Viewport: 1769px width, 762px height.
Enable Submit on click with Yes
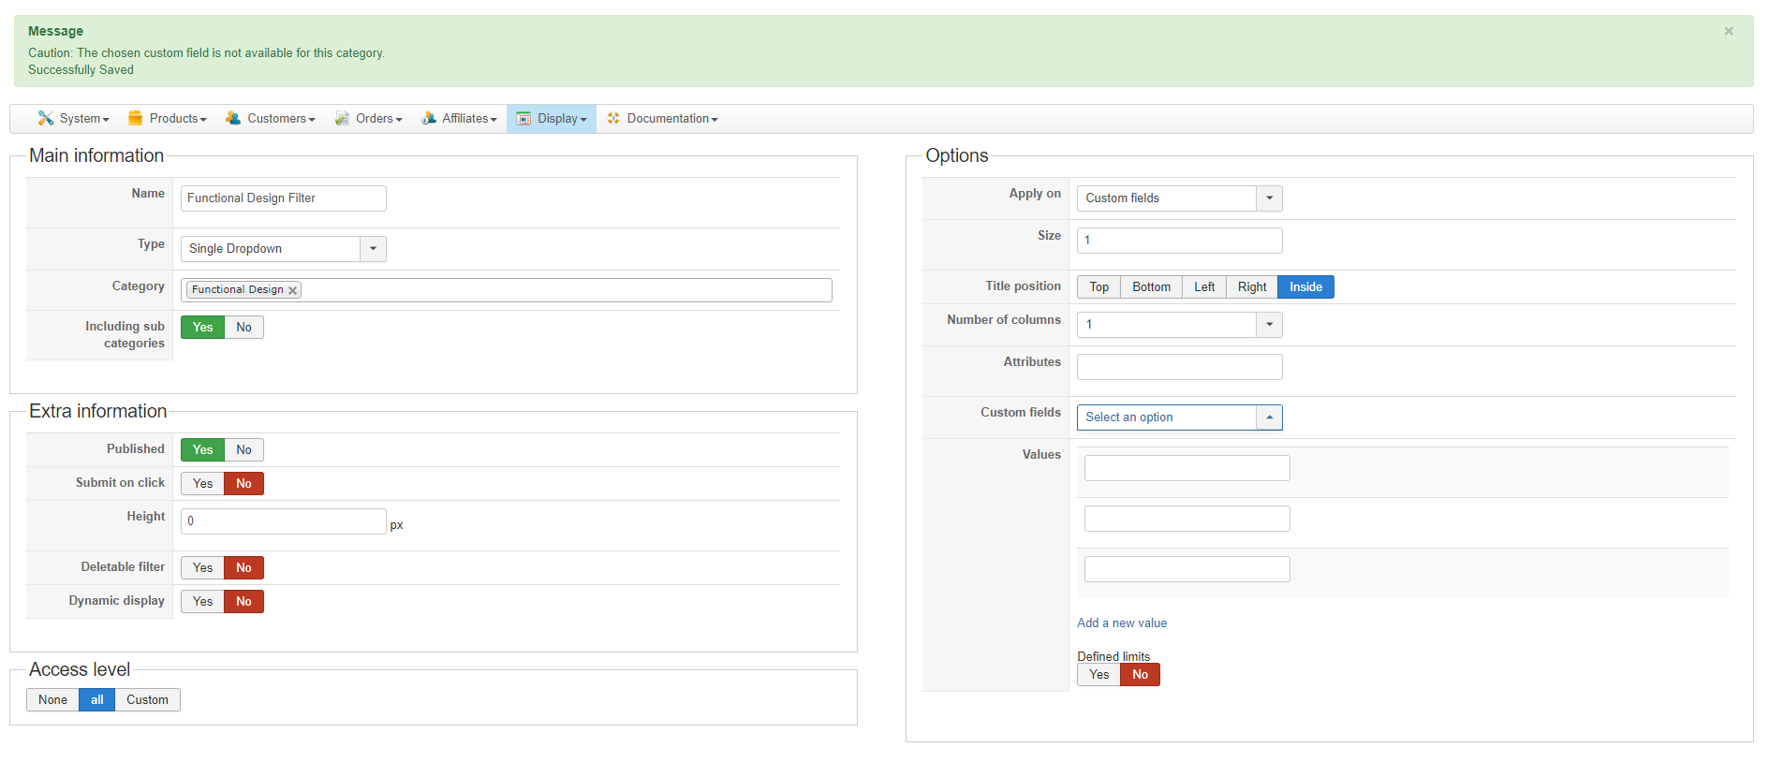tap(202, 483)
